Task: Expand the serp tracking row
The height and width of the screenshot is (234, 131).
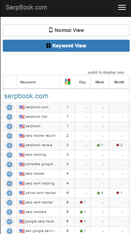Action: [x=9, y=155]
